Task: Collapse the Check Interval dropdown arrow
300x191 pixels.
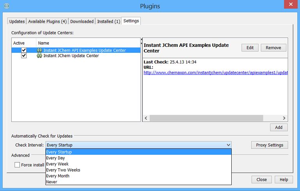Action: (228, 145)
